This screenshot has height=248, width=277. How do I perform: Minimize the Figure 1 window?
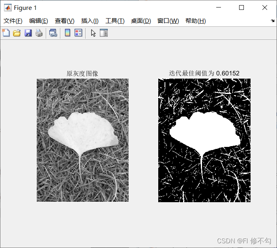219,8
